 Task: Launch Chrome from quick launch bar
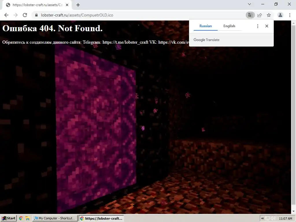tap(21, 219)
